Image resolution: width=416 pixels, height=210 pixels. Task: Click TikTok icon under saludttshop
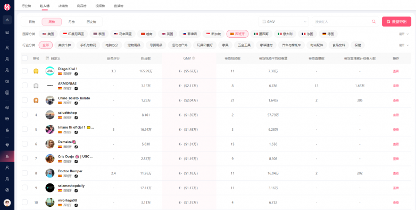76,117
